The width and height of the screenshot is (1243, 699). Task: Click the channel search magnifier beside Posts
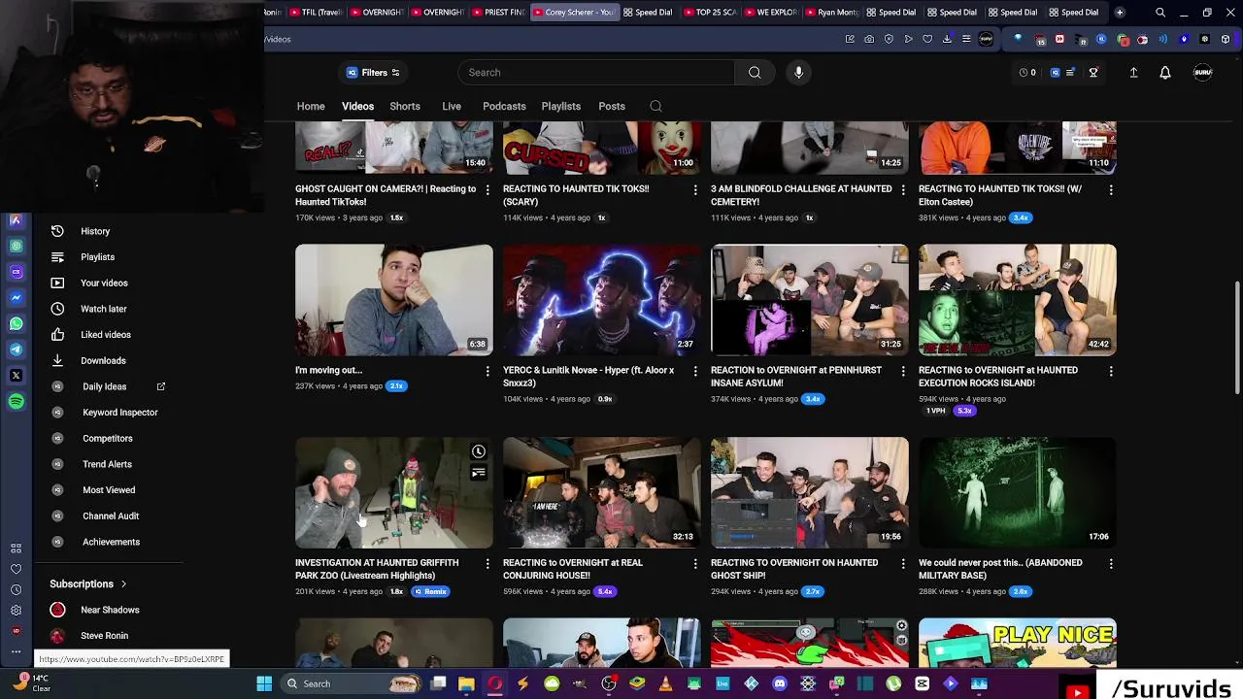coord(655,106)
